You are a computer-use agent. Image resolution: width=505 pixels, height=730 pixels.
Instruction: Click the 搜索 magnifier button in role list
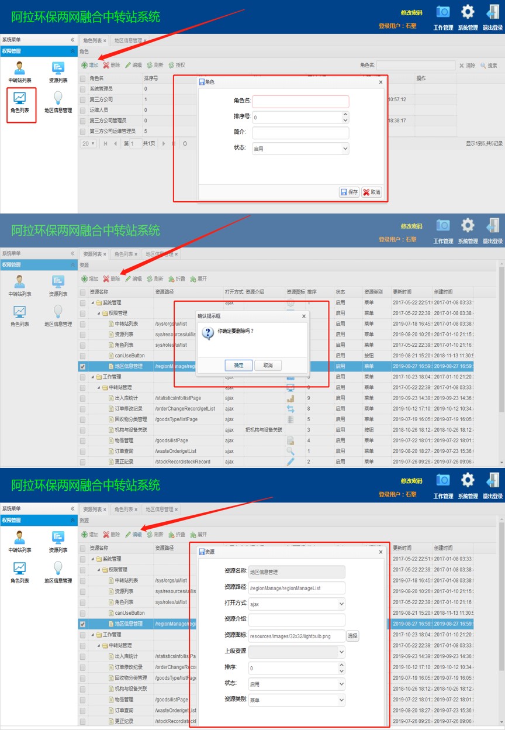(x=489, y=66)
